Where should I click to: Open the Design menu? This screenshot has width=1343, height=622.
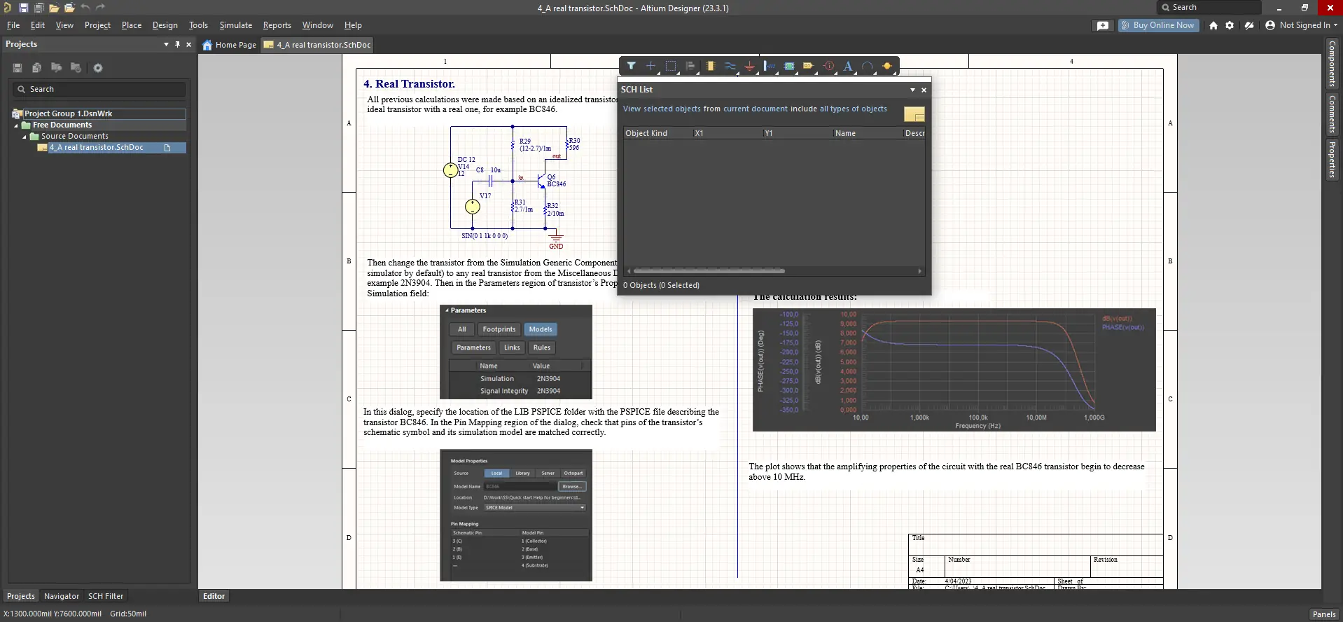tap(165, 25)
